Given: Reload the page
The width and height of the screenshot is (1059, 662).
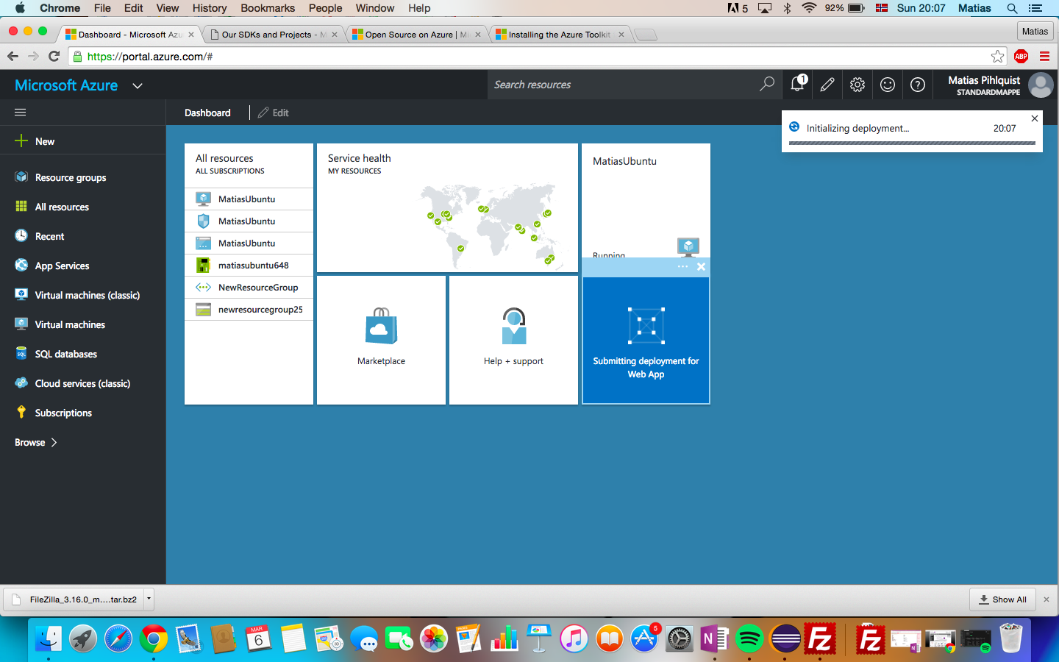Looking at the screenshot, I should [x=54, y=56].
